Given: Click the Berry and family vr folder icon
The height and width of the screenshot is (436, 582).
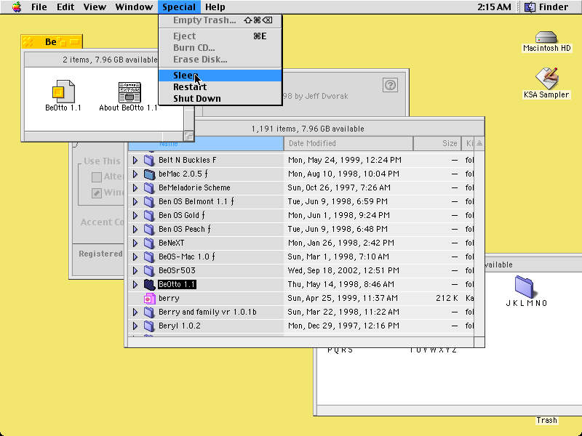Looking at the screenshot, I should [149, 312].
